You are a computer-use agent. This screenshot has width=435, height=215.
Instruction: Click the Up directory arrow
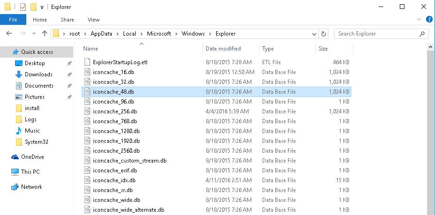[x=45, y=34]
